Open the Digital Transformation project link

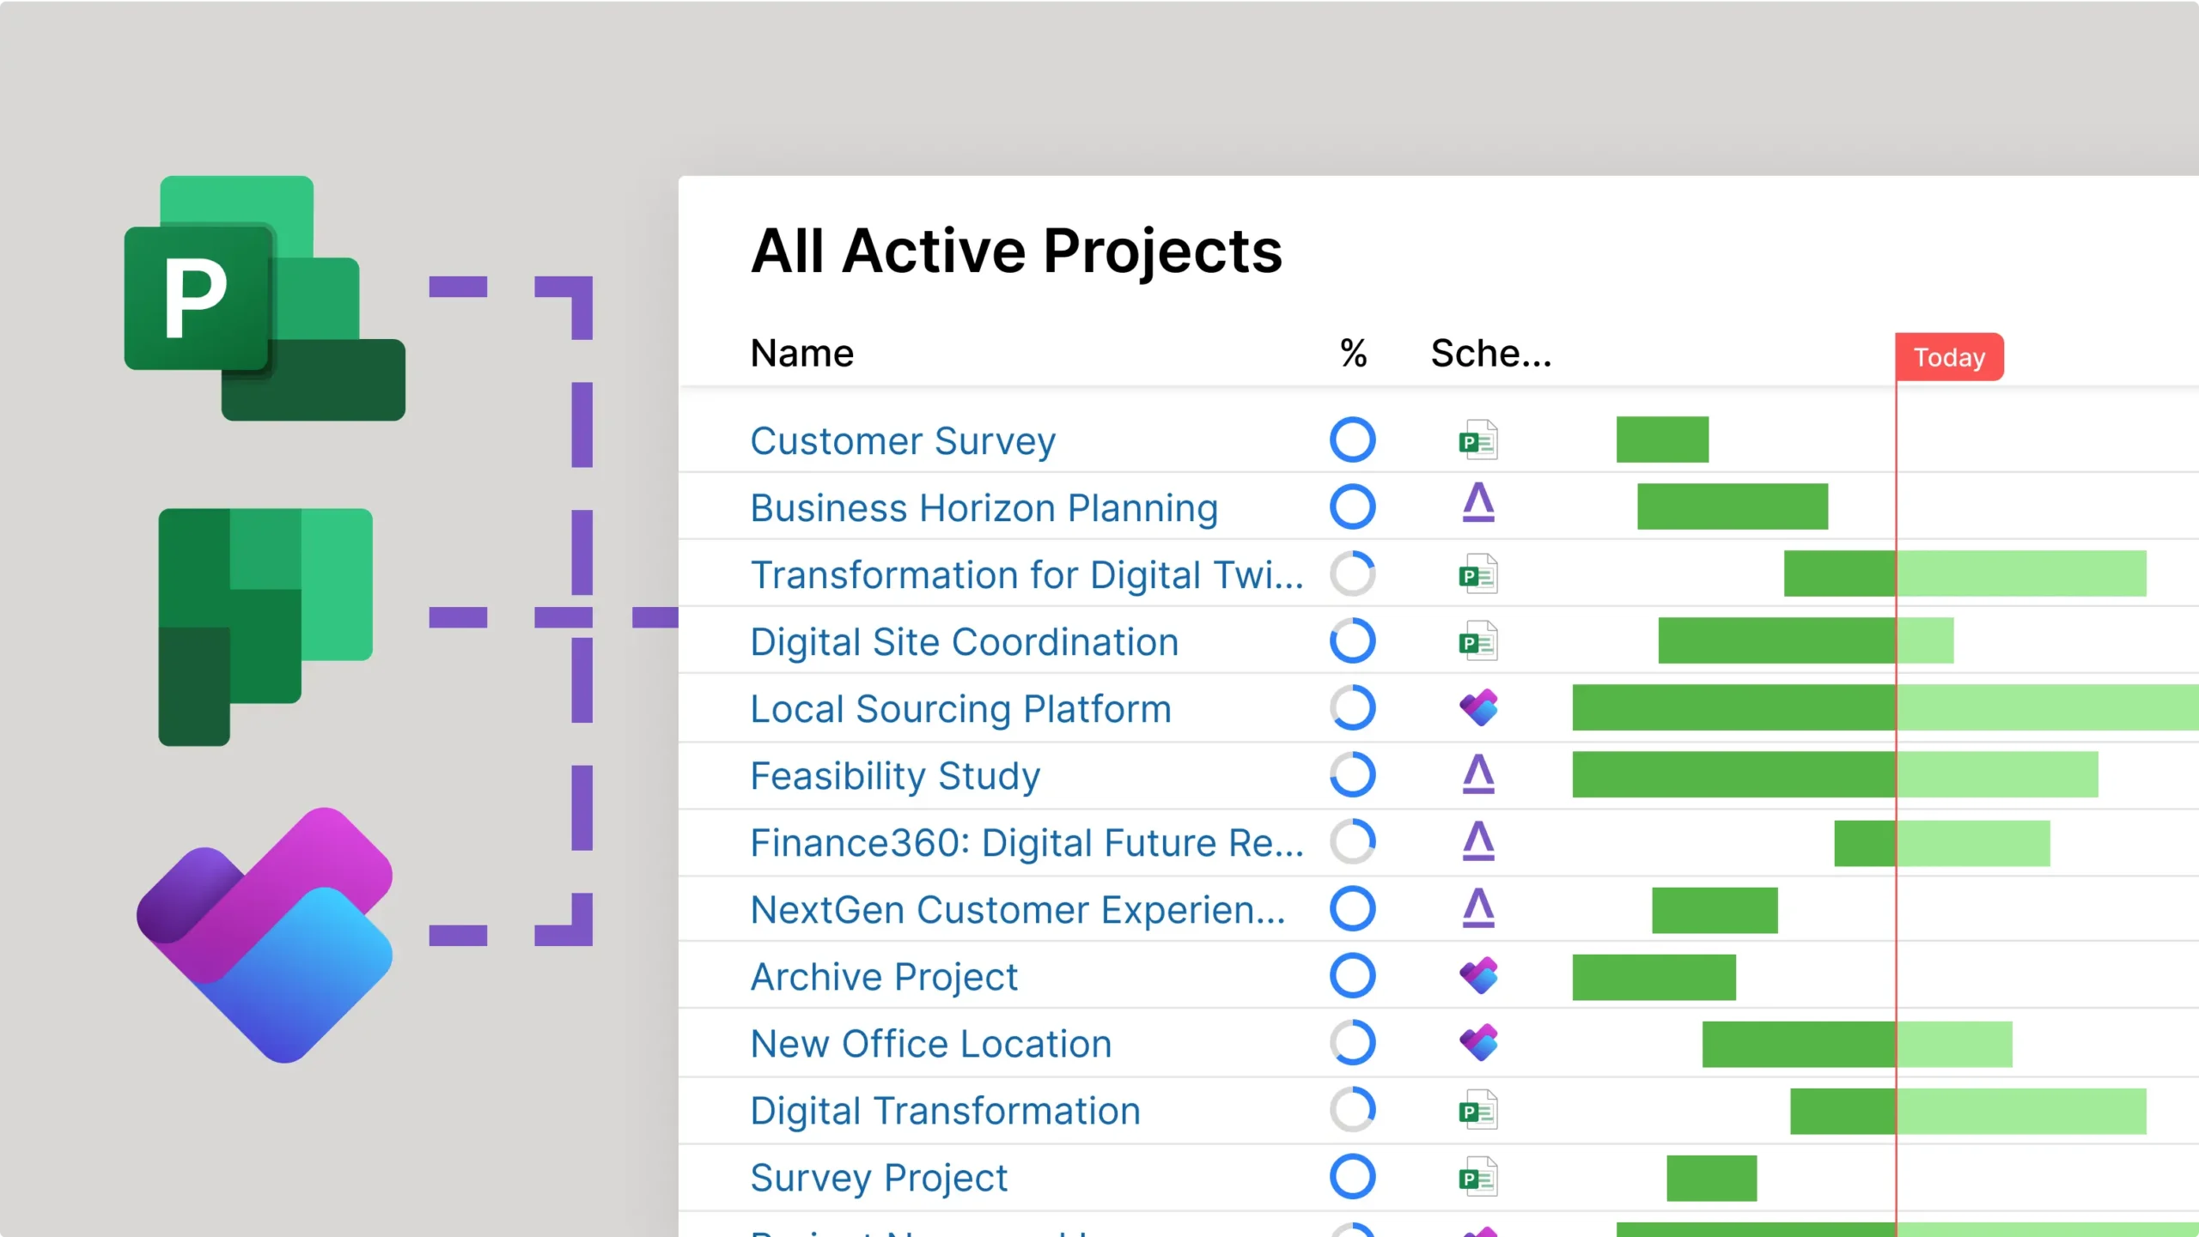click(945, 1111)
